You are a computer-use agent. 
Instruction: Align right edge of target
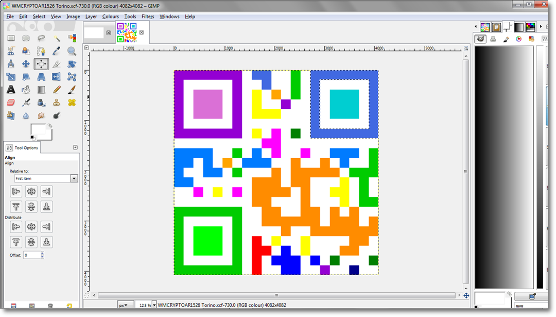point(46,191)
